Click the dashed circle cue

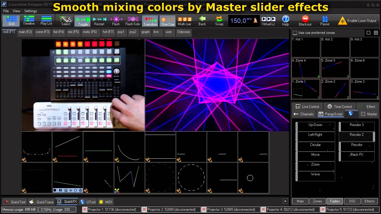tap(191, 178)
